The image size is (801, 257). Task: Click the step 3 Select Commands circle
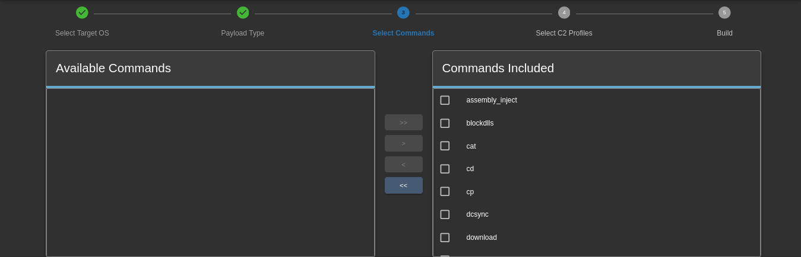click(x=403, y=12)
